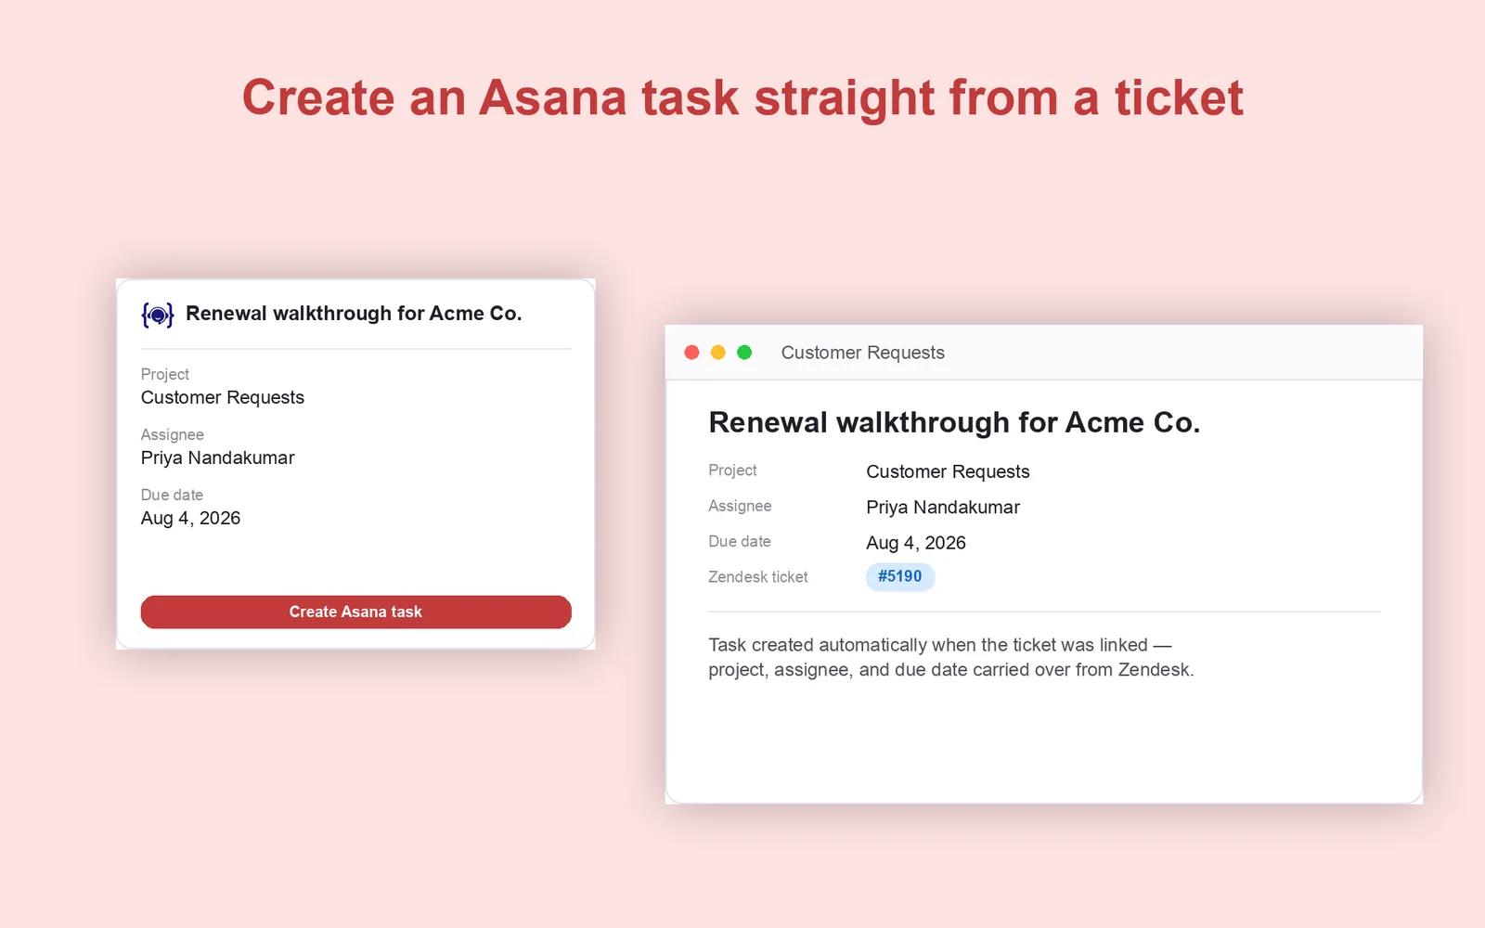Click the page headline about Asana task
This screenshot has height=928, width=1485.
click(742, 97)
